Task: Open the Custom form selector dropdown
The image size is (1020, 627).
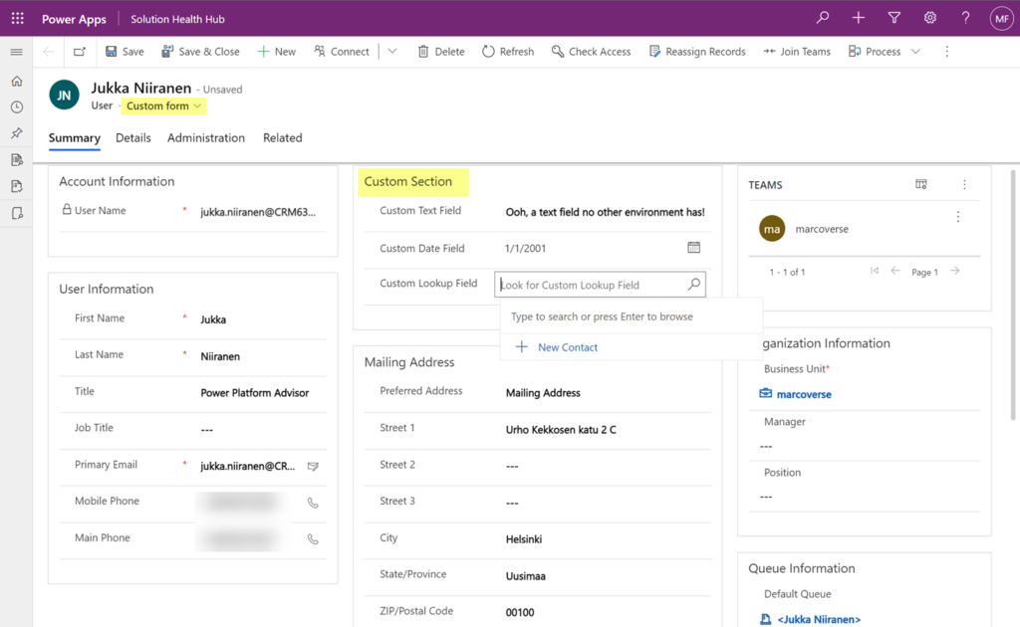Action: tap(163, 104)
